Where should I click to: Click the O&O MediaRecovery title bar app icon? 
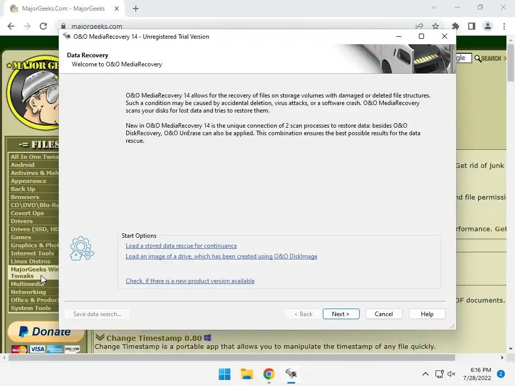point(67,36)
